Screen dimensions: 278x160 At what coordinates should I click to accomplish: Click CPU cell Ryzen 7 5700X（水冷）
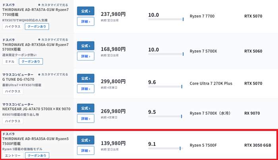(210, 113)
